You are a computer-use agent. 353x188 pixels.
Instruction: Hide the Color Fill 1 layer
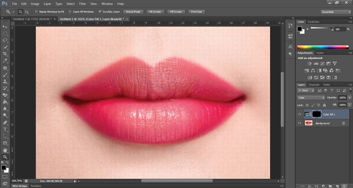[299, 114]
